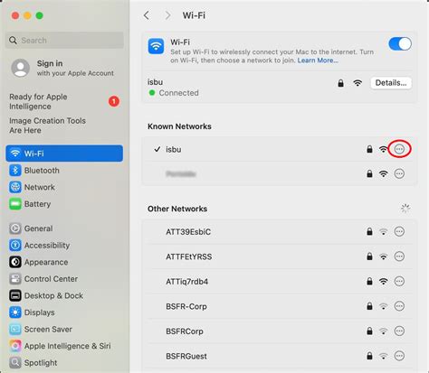Go back with the left chevron
429x373 pixels.
[147, 15]
